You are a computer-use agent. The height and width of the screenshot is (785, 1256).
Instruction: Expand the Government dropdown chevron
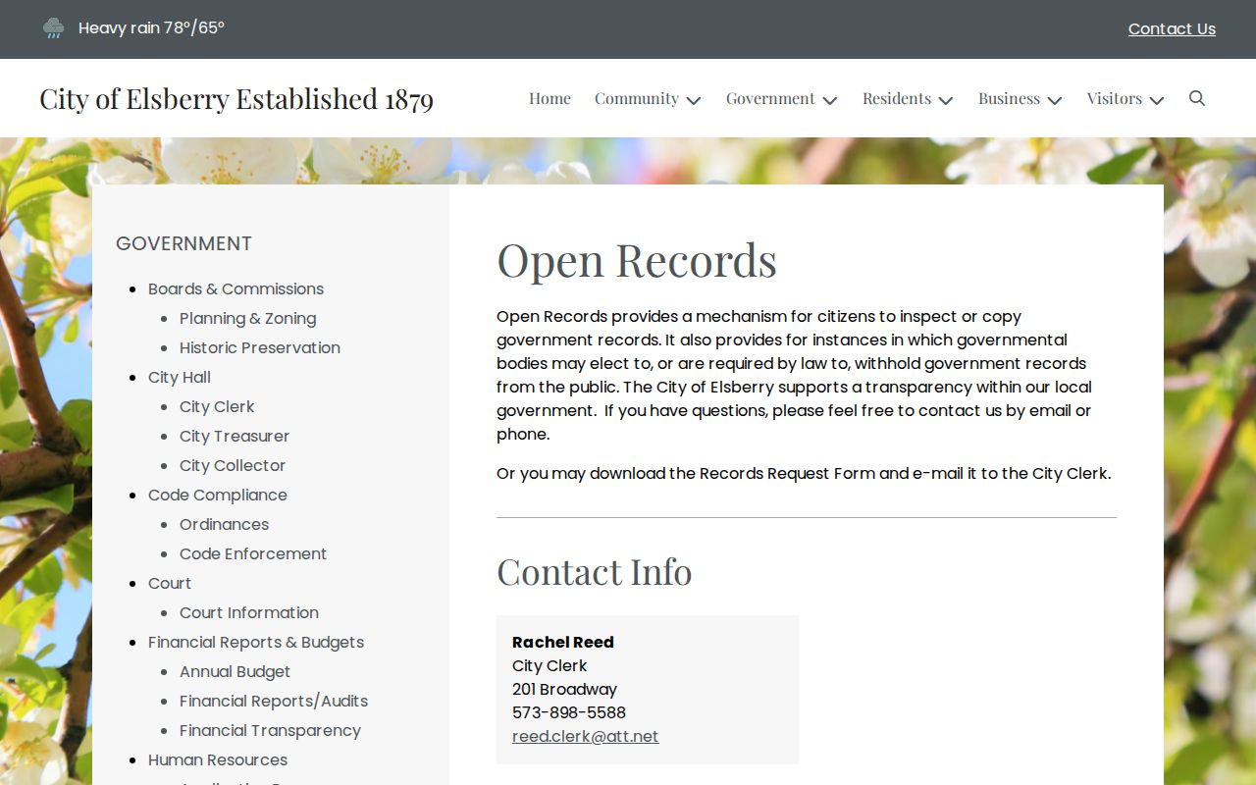[830, 100]
